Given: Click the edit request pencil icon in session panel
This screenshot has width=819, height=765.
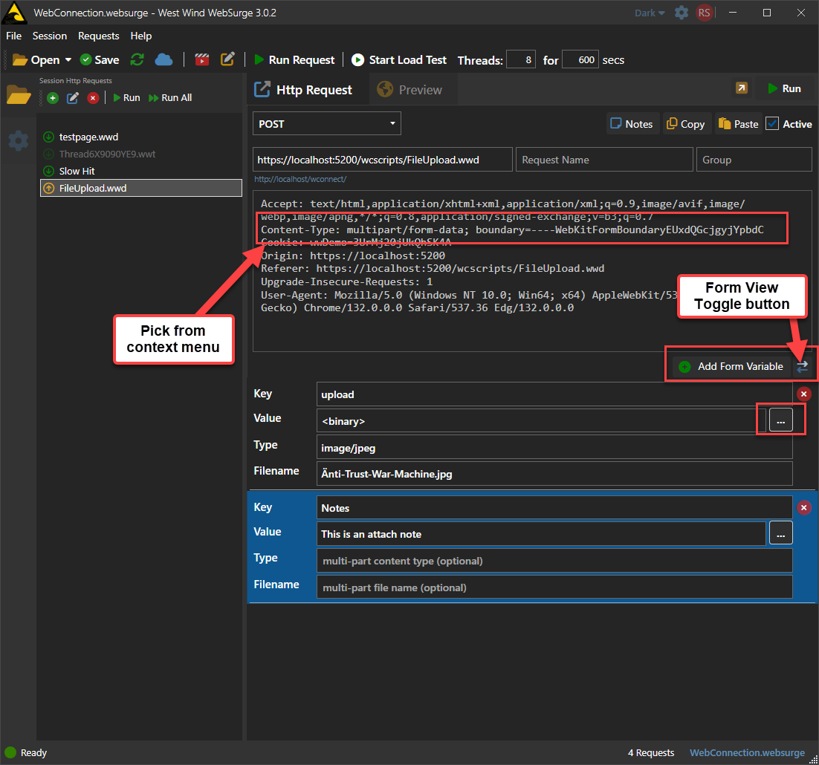Looking at the screenshot, I should click(73, 98).
